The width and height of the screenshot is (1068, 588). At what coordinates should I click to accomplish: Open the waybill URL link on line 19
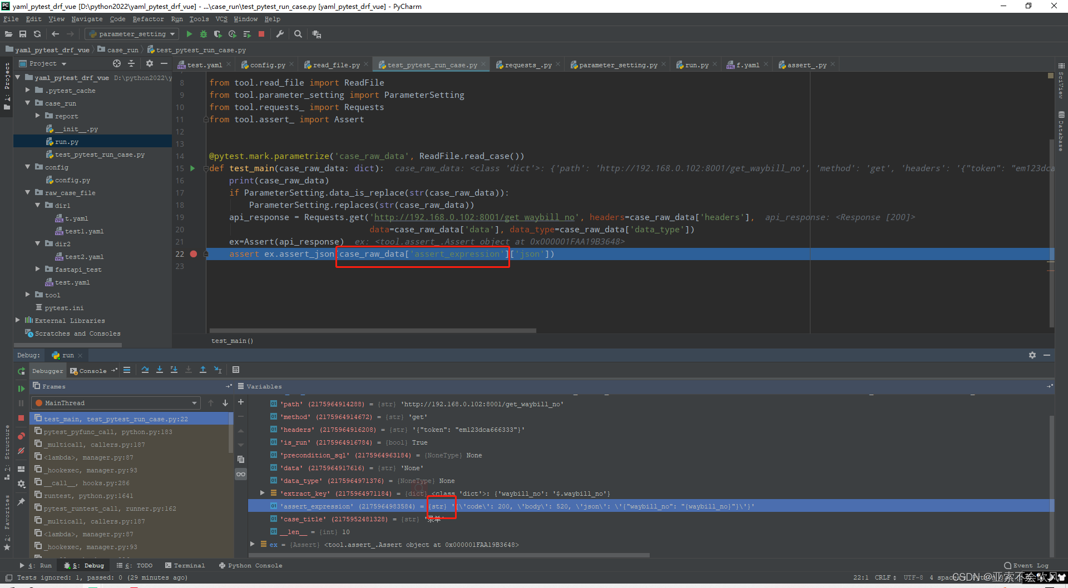[474, 217]
